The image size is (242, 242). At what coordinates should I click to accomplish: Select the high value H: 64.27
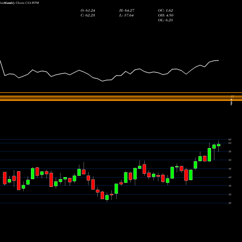[x=127, y=11]
